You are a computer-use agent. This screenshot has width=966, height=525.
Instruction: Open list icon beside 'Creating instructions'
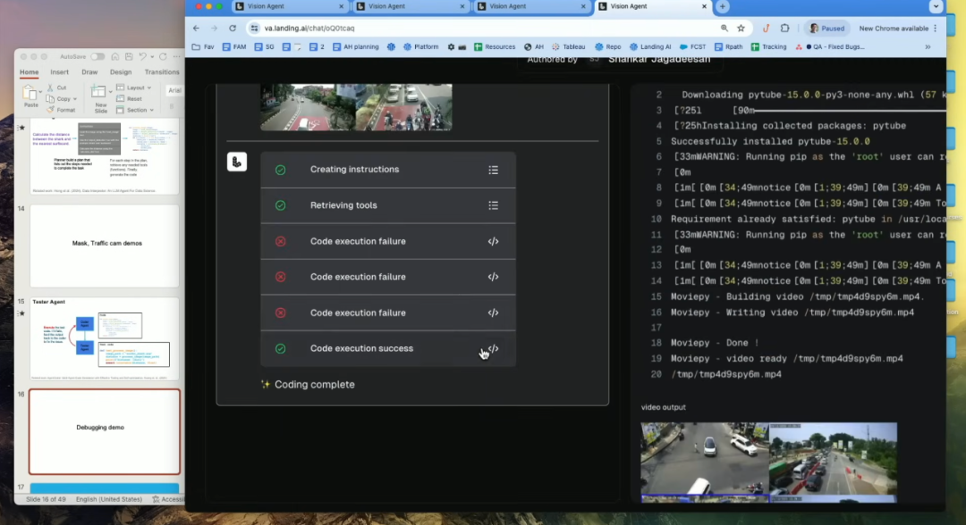click(x=493, y=170)
